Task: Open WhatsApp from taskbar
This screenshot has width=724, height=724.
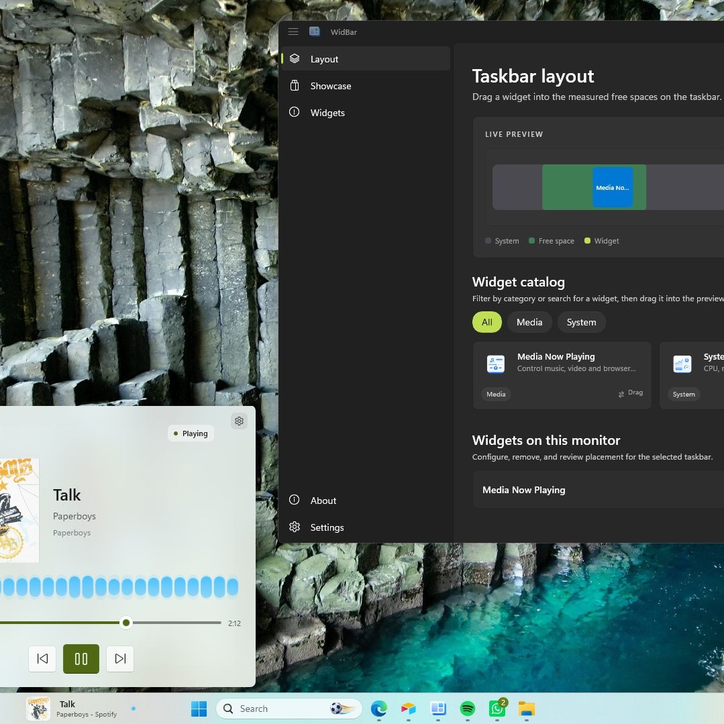Action: coord(497,709)
